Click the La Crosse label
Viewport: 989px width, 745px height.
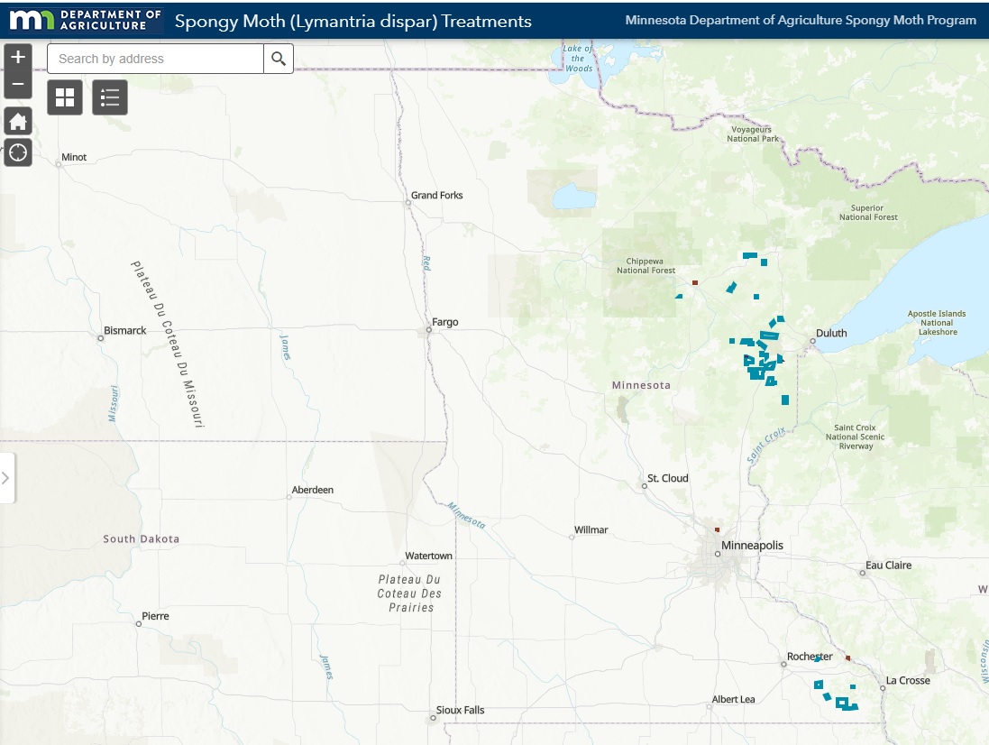pos(908,680)
